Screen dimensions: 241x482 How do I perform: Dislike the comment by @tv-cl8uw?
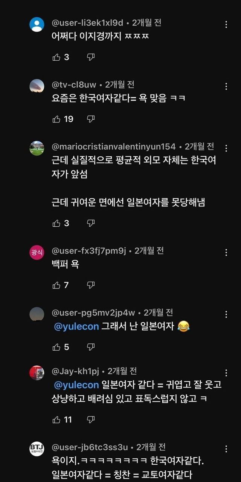(x=91, y=119)
